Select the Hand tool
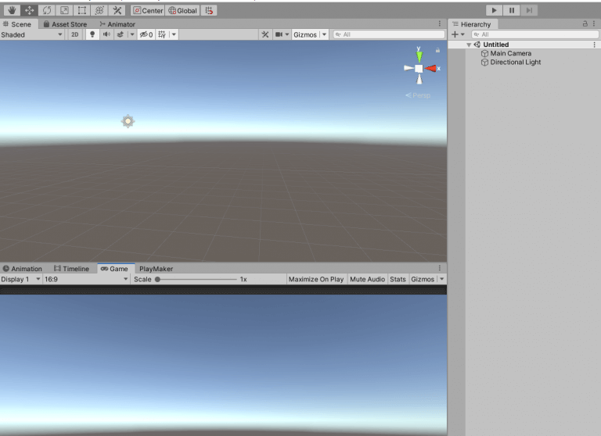The width and height of the screenshot is (601, 436). 12,10
